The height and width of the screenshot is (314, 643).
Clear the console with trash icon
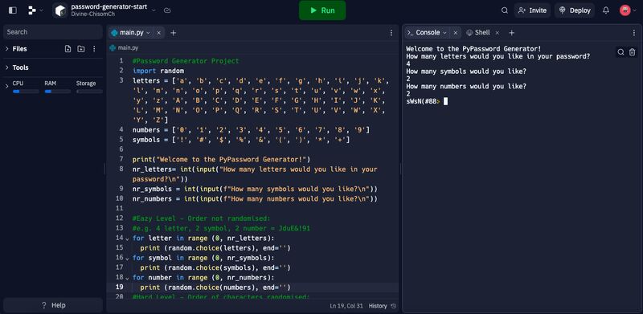pyautogui.click(x=633, y=52)
